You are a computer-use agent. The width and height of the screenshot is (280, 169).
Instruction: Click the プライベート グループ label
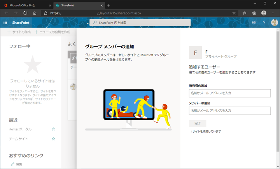pyautogui.click(x=221, y=56)
